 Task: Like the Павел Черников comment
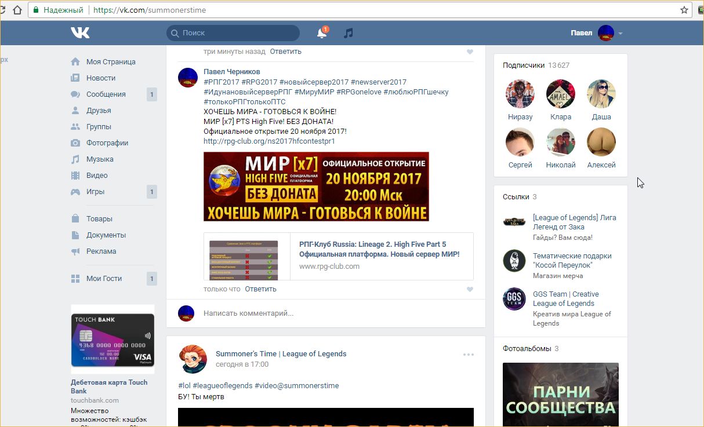[x=470, y=289]
